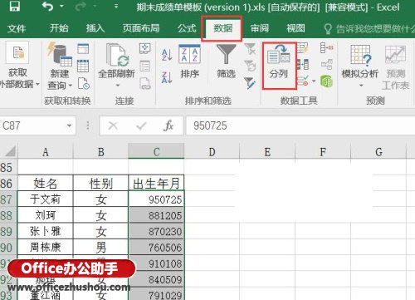Click the Recent Sources icon
Image resolution: width=415 pixels, height=300 pixels.
pyautogui.click(x=84, y=83)
